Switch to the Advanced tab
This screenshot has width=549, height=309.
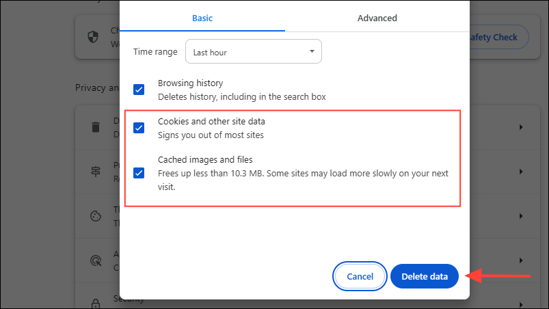377,18
